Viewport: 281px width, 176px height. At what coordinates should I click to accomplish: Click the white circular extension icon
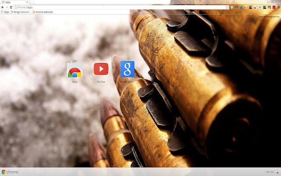point(232,7)
